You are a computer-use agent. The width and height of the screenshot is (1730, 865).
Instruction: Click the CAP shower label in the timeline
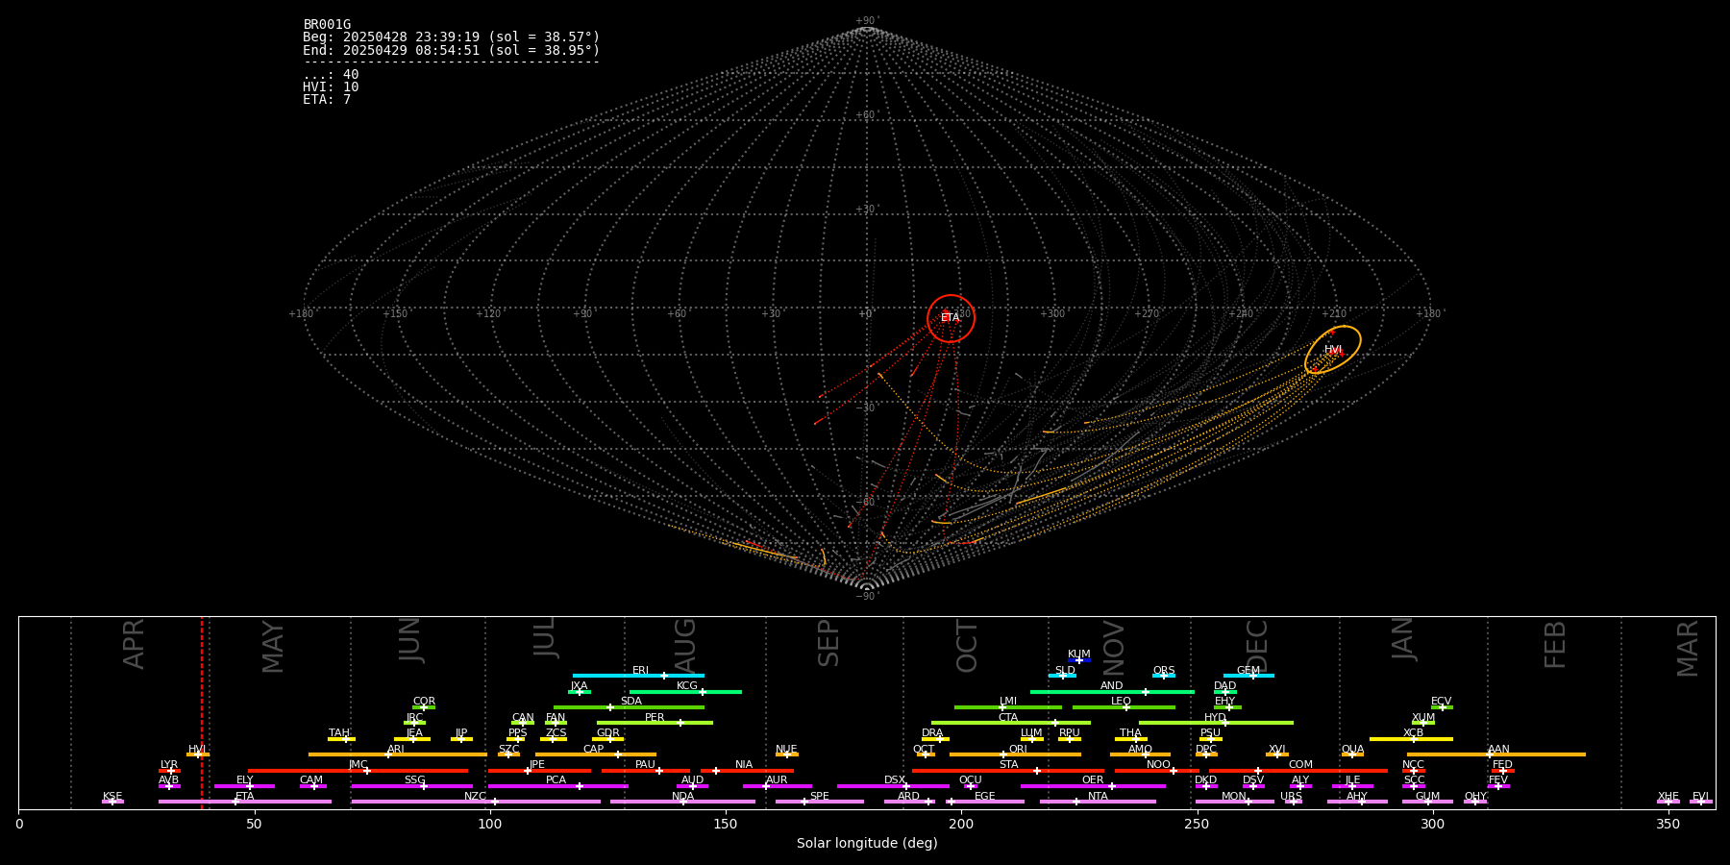[x=594, y=750]
